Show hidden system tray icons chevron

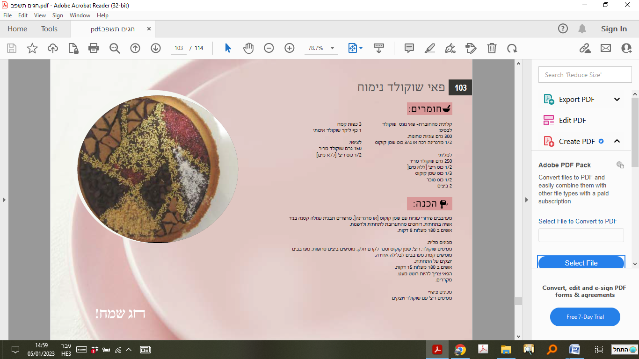coord(129,349)
